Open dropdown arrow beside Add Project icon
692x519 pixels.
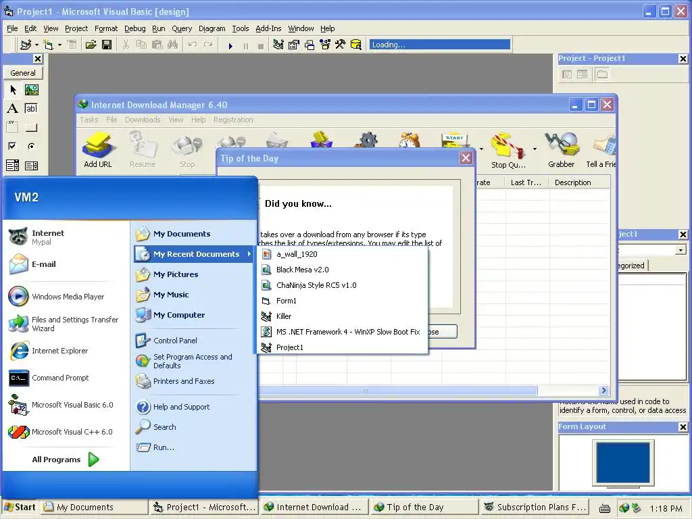36,45
